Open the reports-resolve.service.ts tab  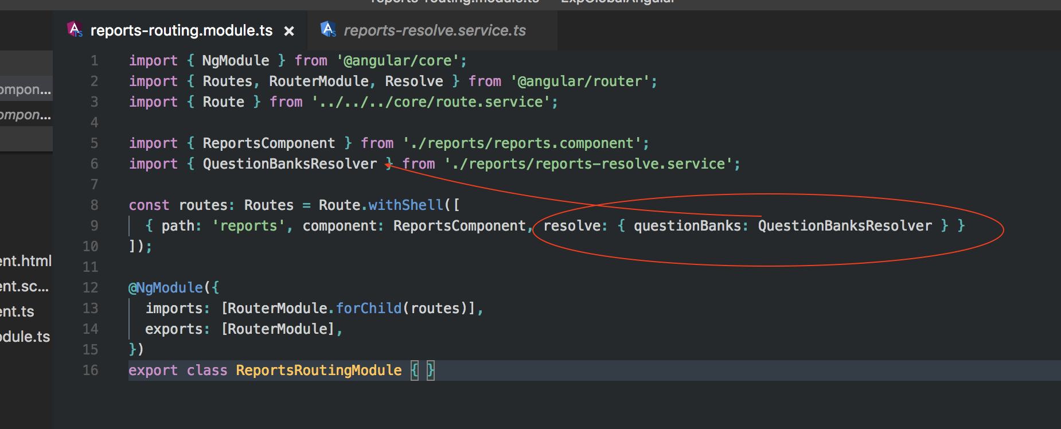tap(434, 30)
